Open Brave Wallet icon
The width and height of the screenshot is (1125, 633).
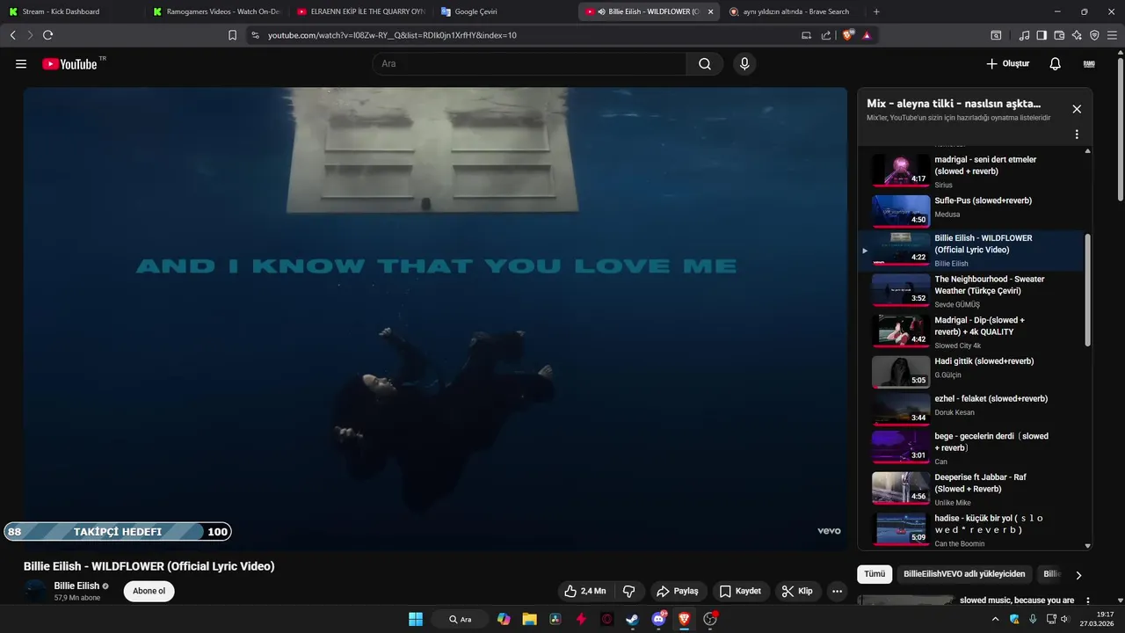pyautogui.click(x=1059, y=35)
